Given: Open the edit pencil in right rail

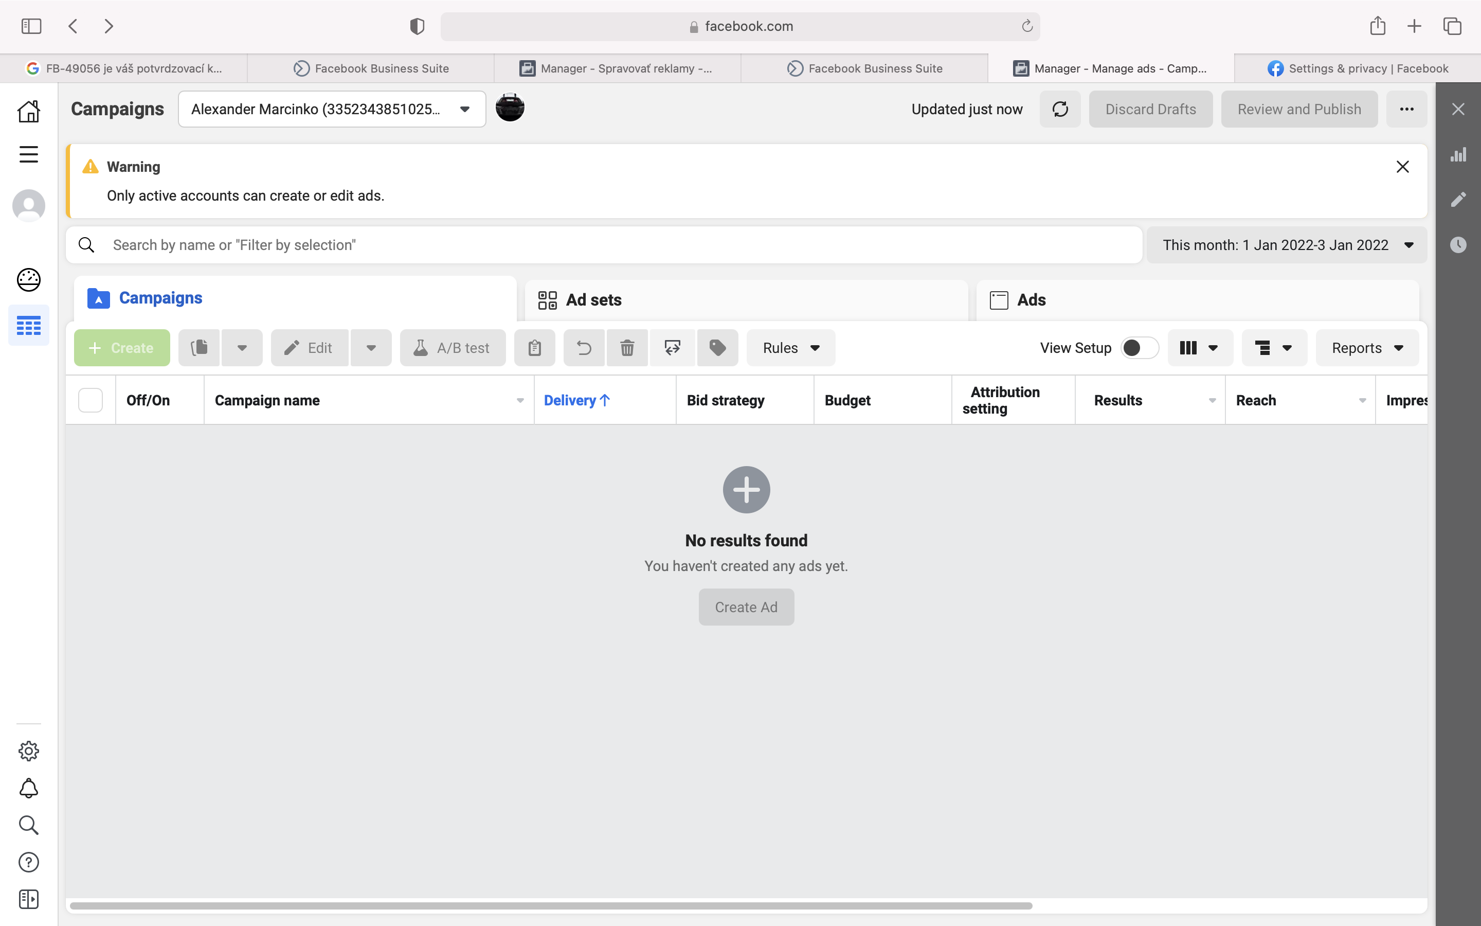Looking at the screenshot, I should (x=1458, y=200).
